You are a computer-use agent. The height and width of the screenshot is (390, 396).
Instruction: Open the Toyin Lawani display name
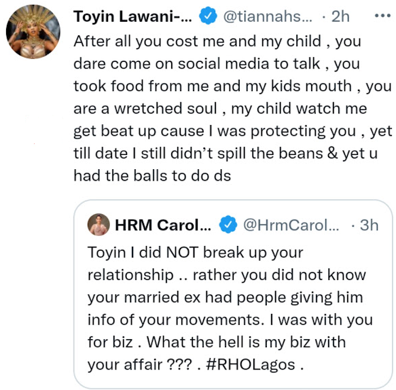point(133,16)
